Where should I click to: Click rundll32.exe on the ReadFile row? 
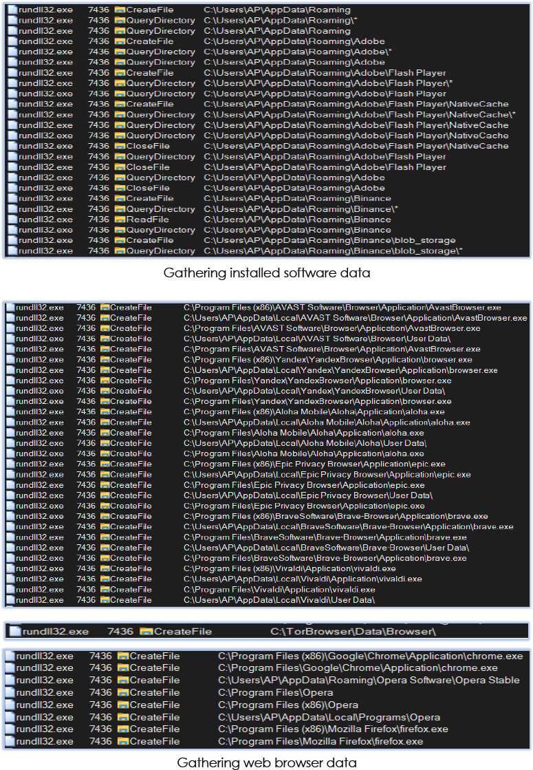[x=45, y=220]
